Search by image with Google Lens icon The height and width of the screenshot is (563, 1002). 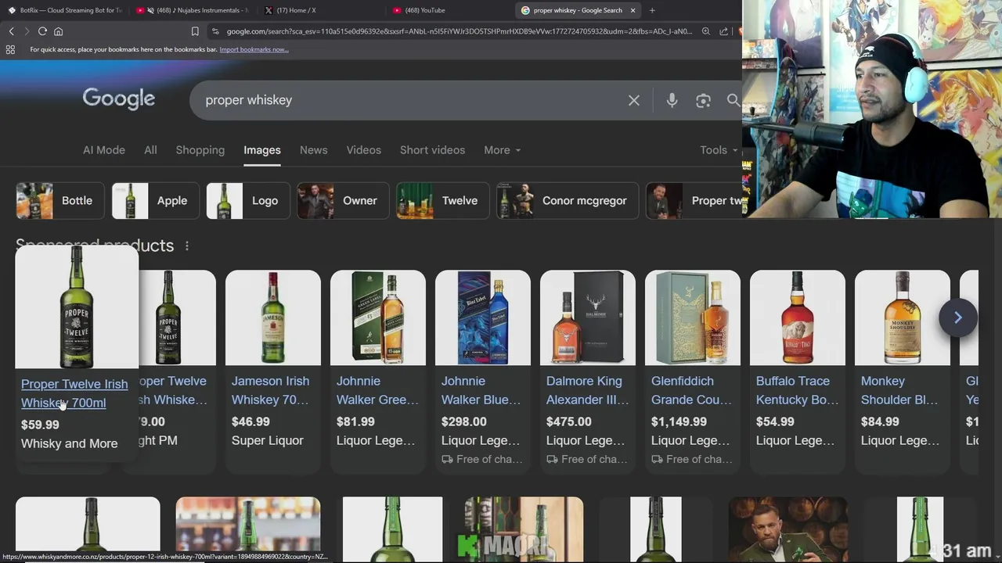pos(703,100)
